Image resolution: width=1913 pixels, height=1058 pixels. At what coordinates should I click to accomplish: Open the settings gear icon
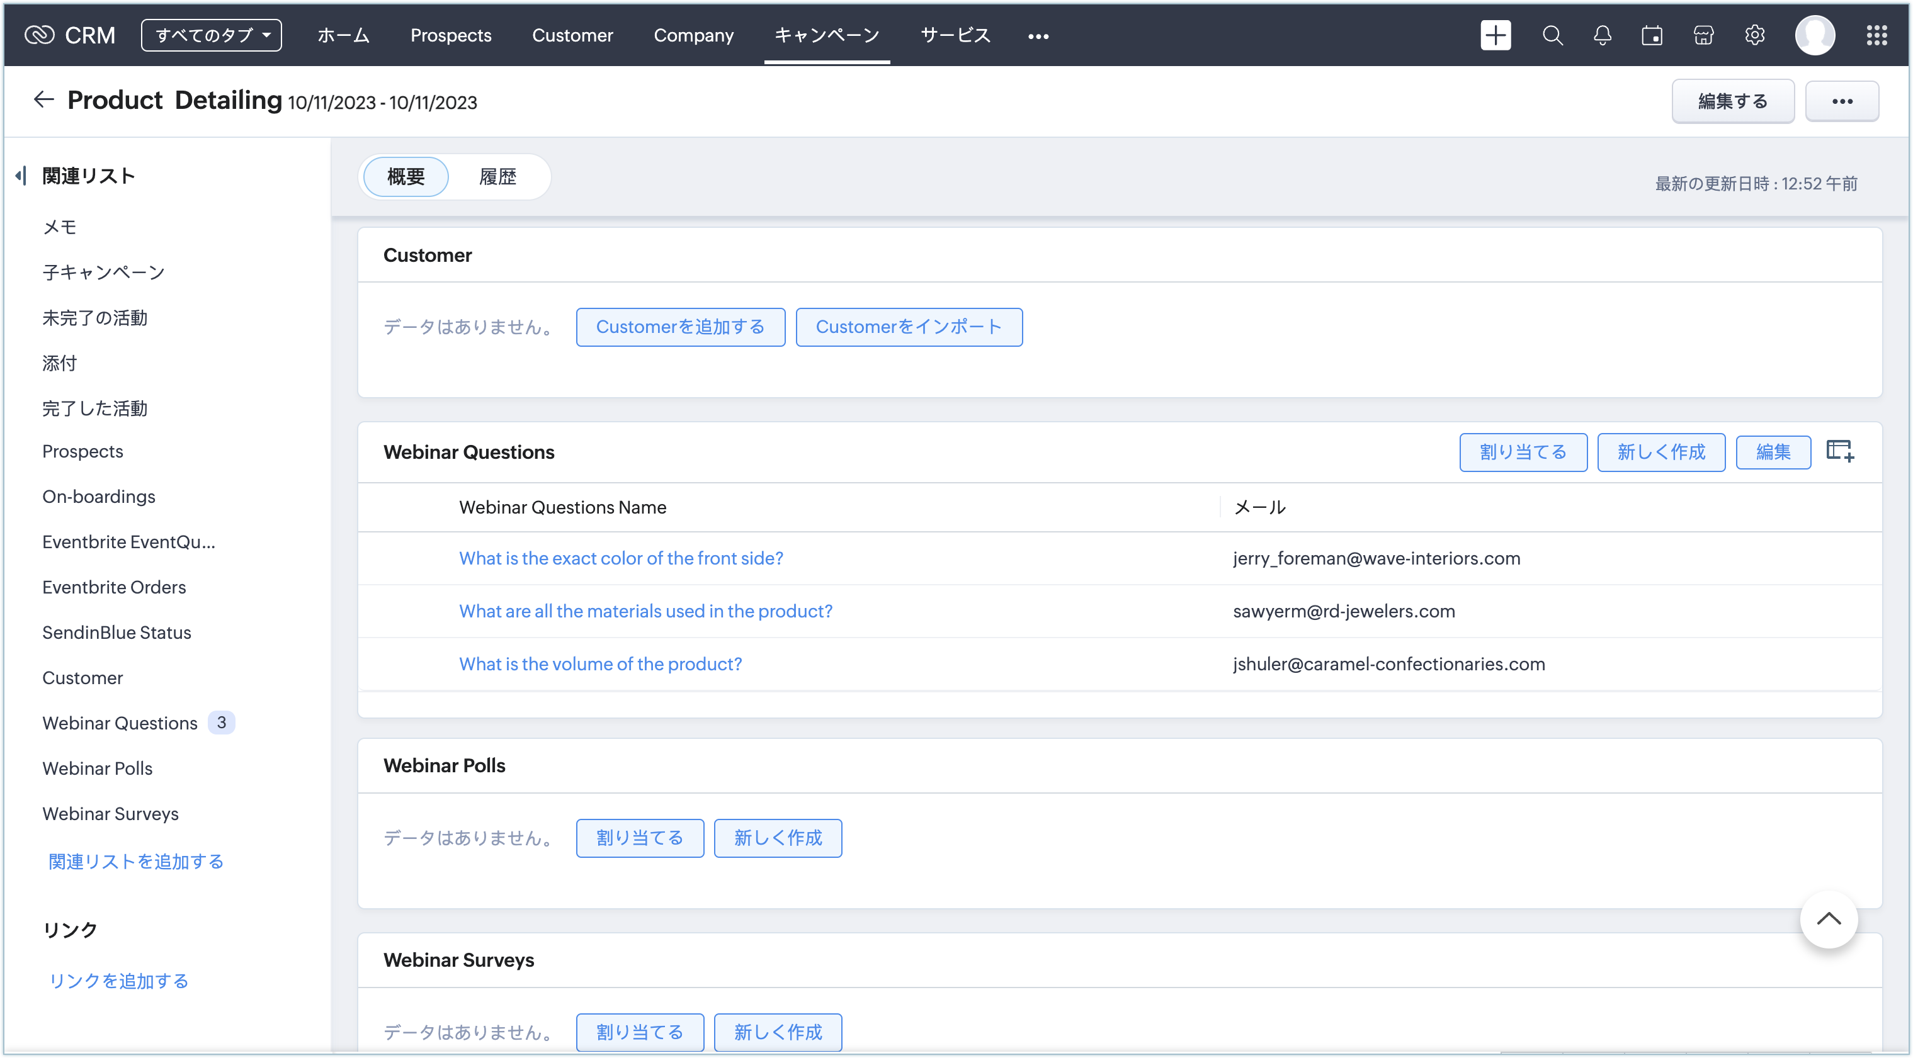click(1754, 35)
